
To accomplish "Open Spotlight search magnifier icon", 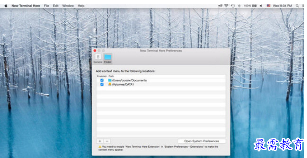I will [x=297, y=6].
